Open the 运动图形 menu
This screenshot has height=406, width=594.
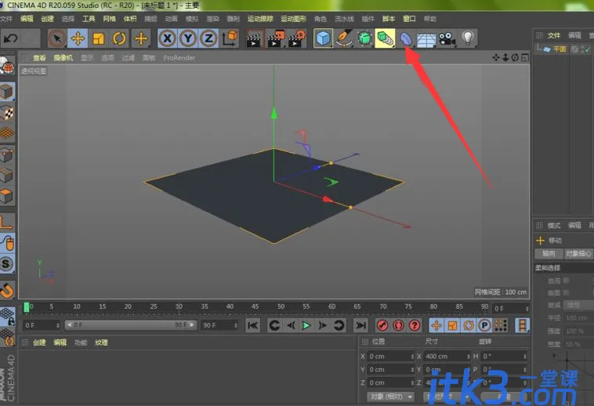coord(293,19)
